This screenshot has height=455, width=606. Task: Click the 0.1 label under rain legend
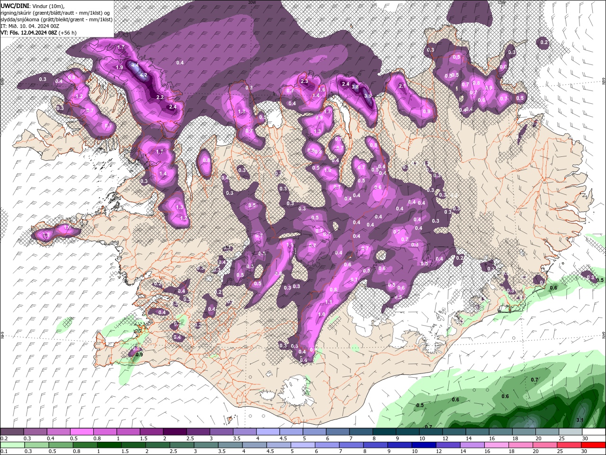pos(4,451)
